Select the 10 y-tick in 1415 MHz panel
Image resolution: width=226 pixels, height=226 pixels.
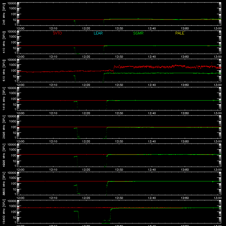14,105
